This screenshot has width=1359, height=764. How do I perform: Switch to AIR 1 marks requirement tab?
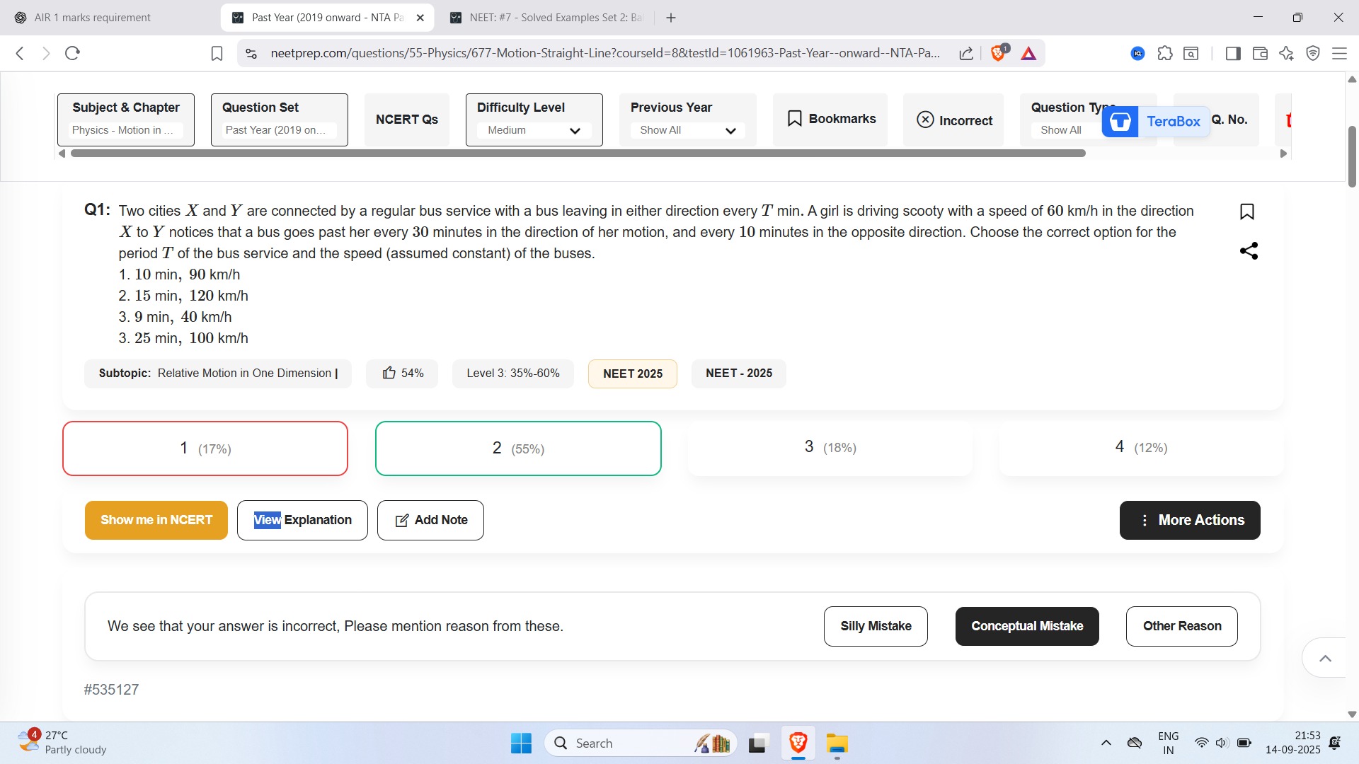[x=92, y=18]
